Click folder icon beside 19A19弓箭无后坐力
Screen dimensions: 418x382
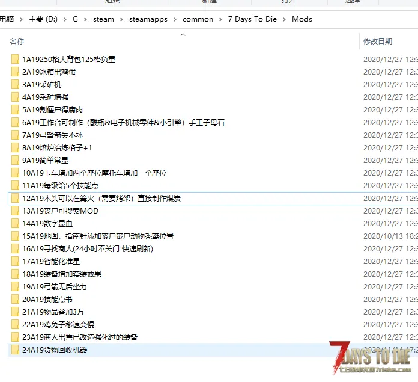pos(15,287)
